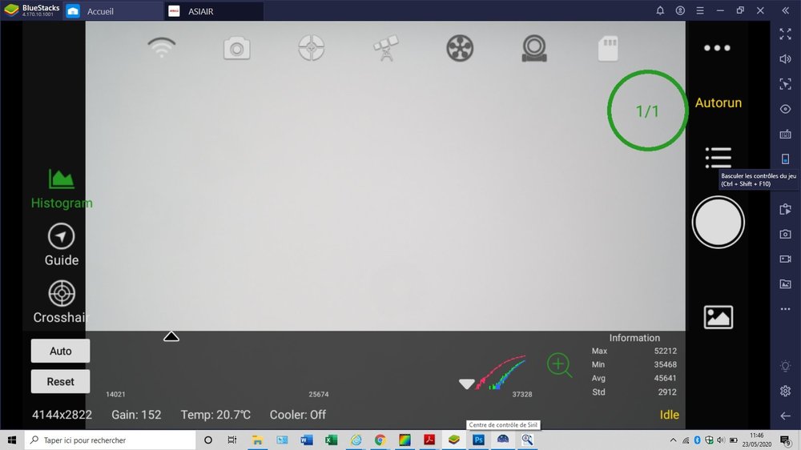
Task: Open the Autorun sequence list icon
Action: point(718,157)
